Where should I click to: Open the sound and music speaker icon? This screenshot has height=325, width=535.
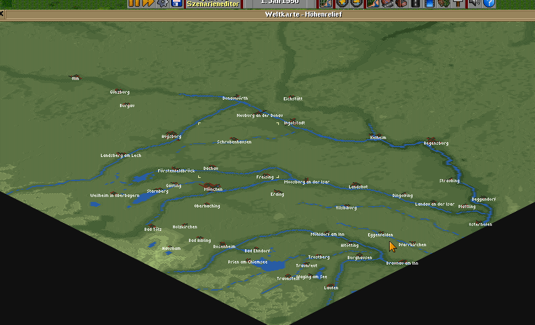(x=475, y=3)
